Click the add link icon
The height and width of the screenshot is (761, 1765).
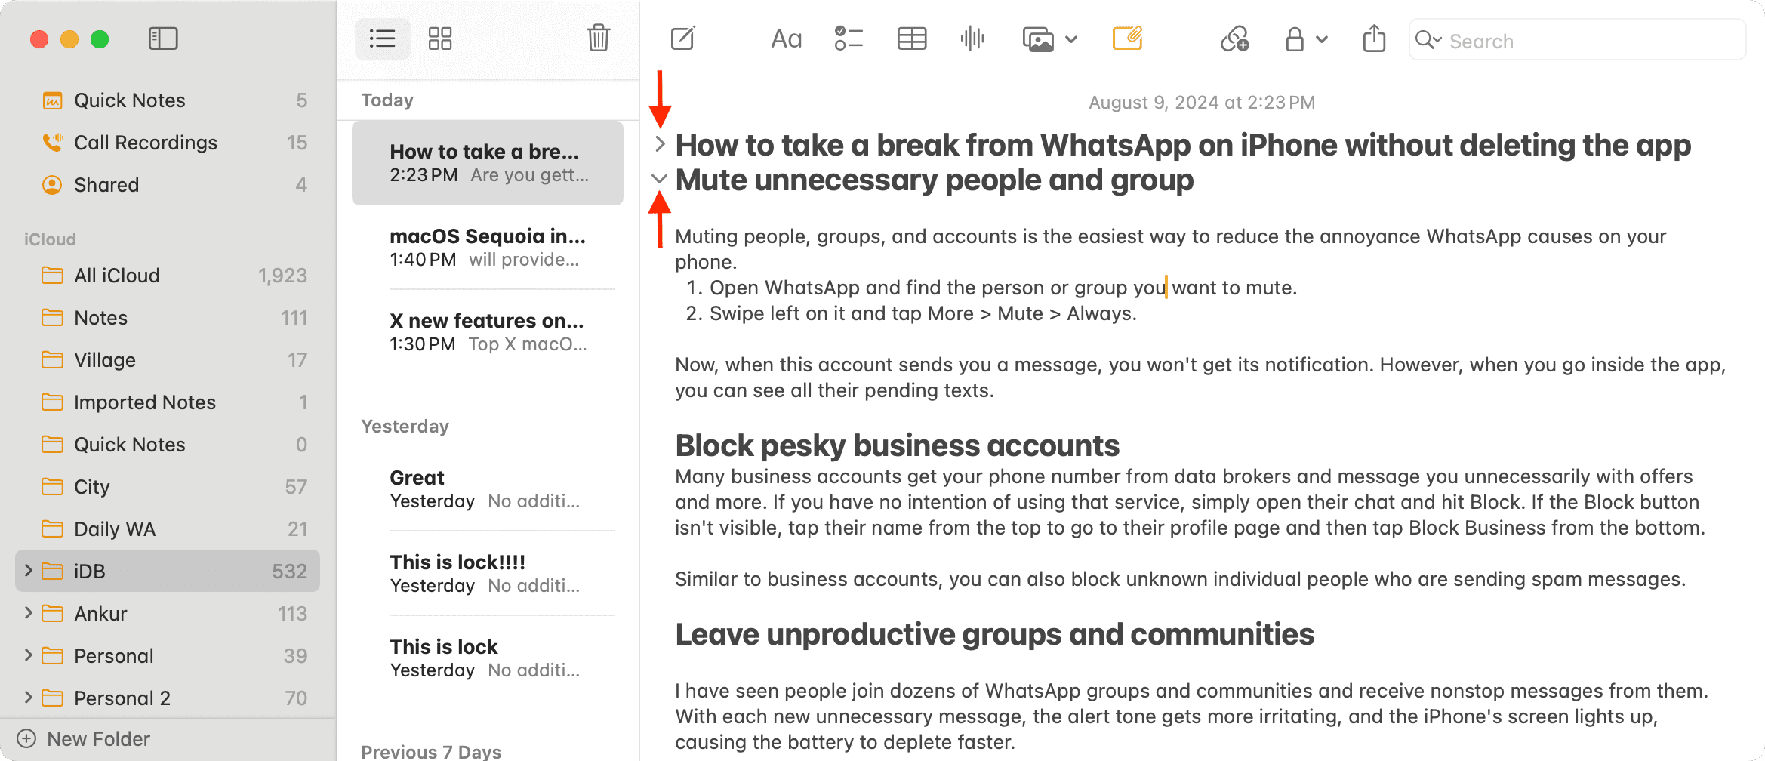[1234, 39]
